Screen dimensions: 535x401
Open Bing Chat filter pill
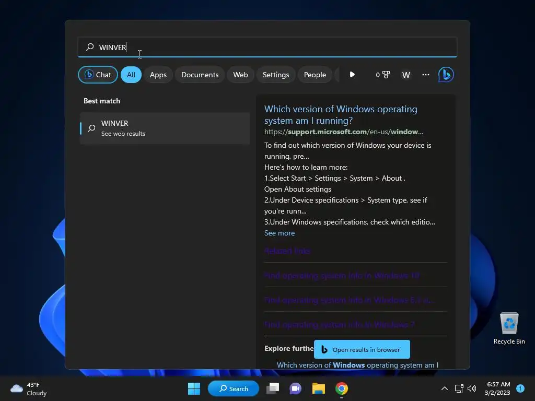[98, 75]
